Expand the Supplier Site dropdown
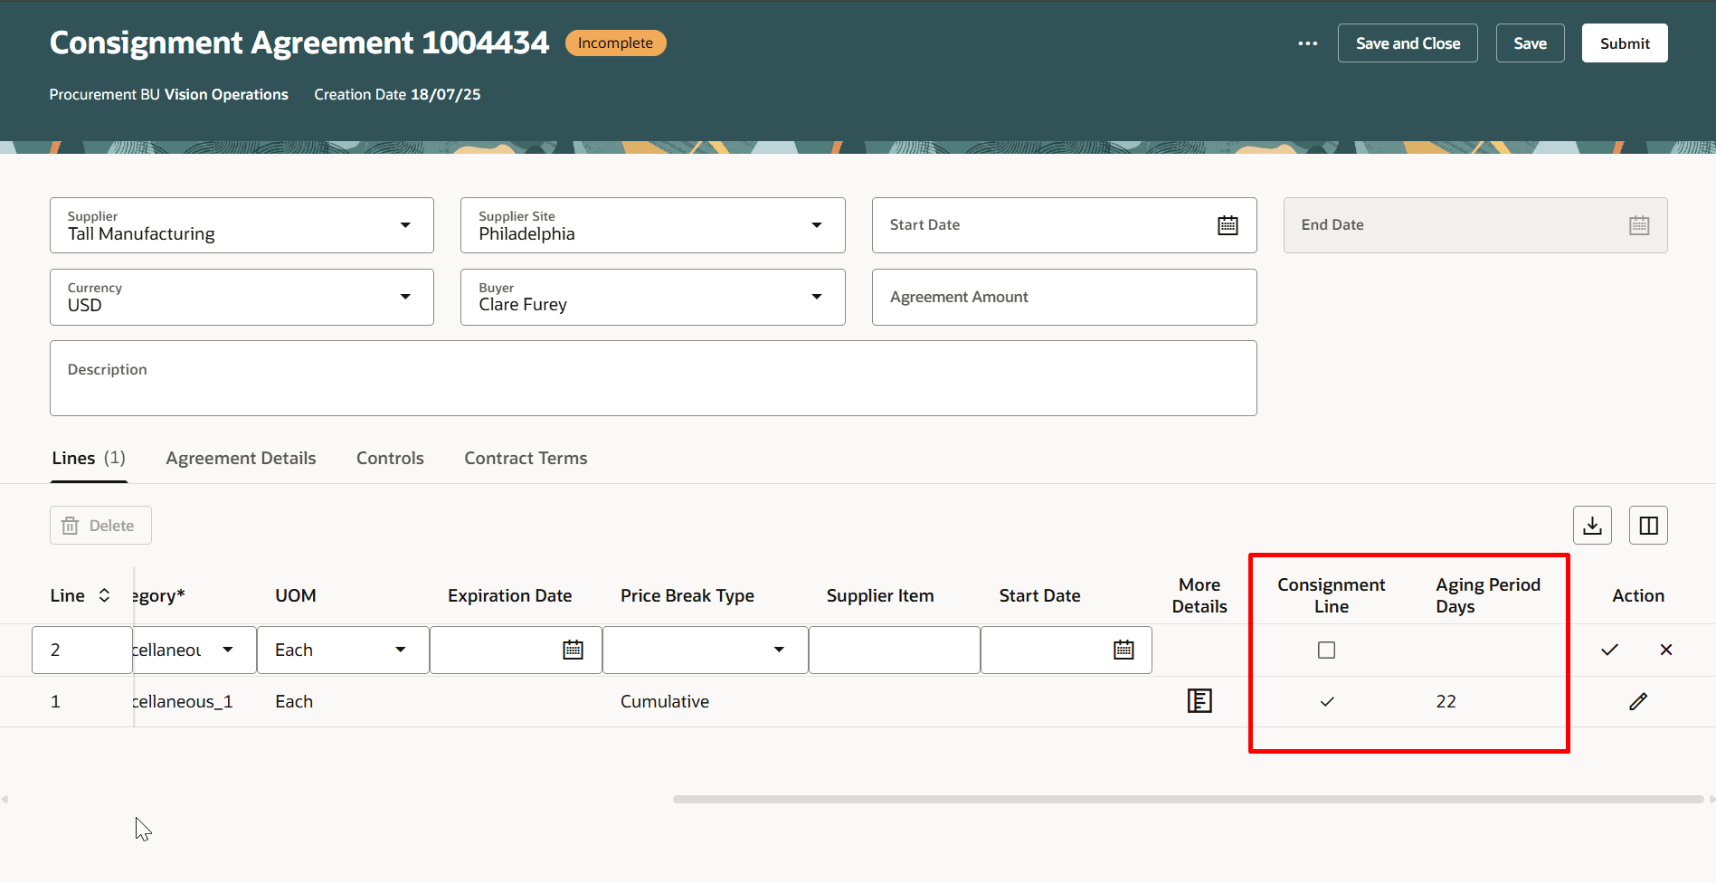Viewport: 1716px width, 883px height. point(817,225)
